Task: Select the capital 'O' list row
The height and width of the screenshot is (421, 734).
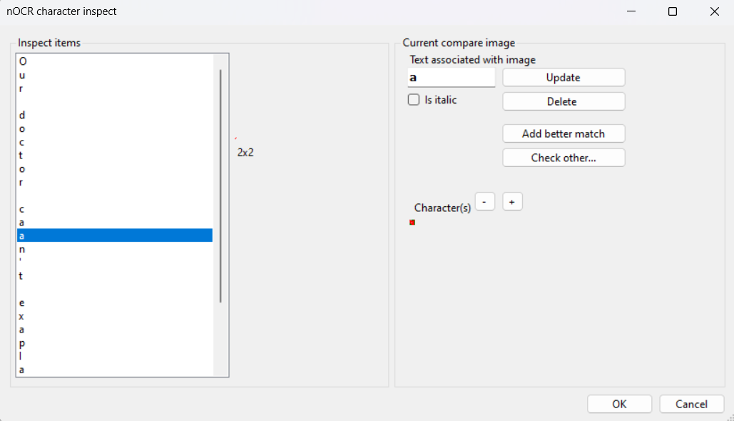Action: 115,61
